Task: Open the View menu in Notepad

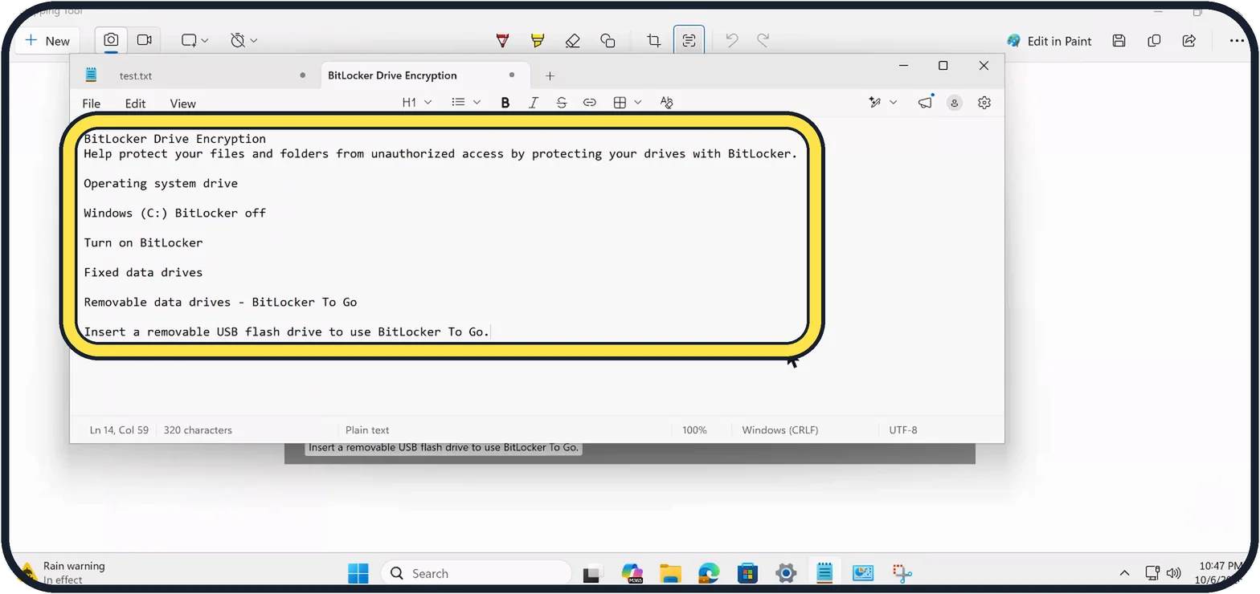Action: [x=182, y=104]
